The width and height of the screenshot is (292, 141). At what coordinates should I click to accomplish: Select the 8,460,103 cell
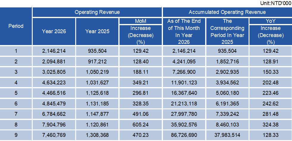227,124
